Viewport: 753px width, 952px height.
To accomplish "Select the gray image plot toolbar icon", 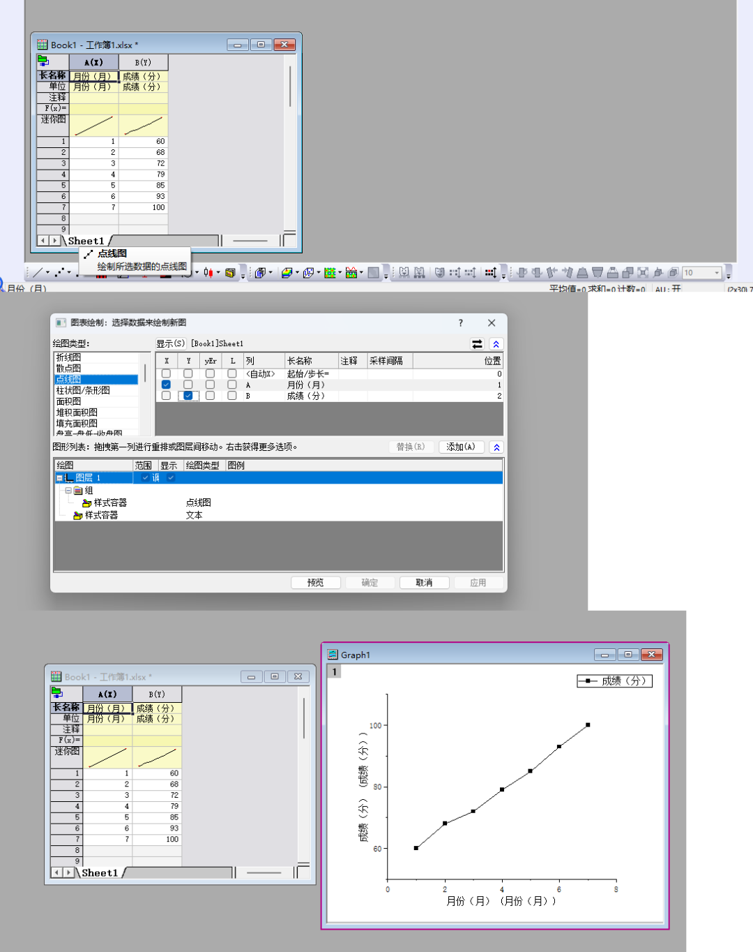I will click(373, 273).
